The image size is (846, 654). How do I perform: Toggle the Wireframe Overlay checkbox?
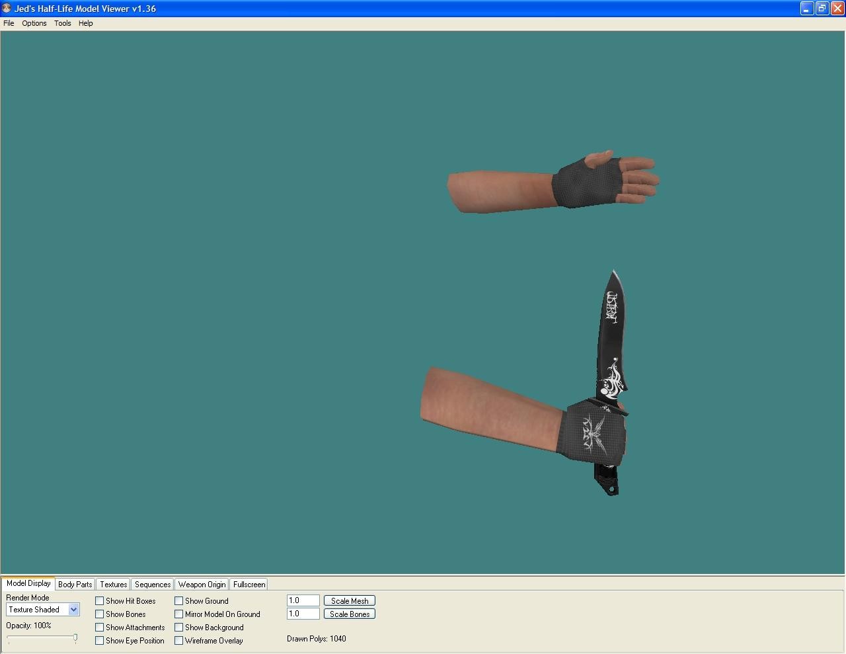tap(178, 640)
